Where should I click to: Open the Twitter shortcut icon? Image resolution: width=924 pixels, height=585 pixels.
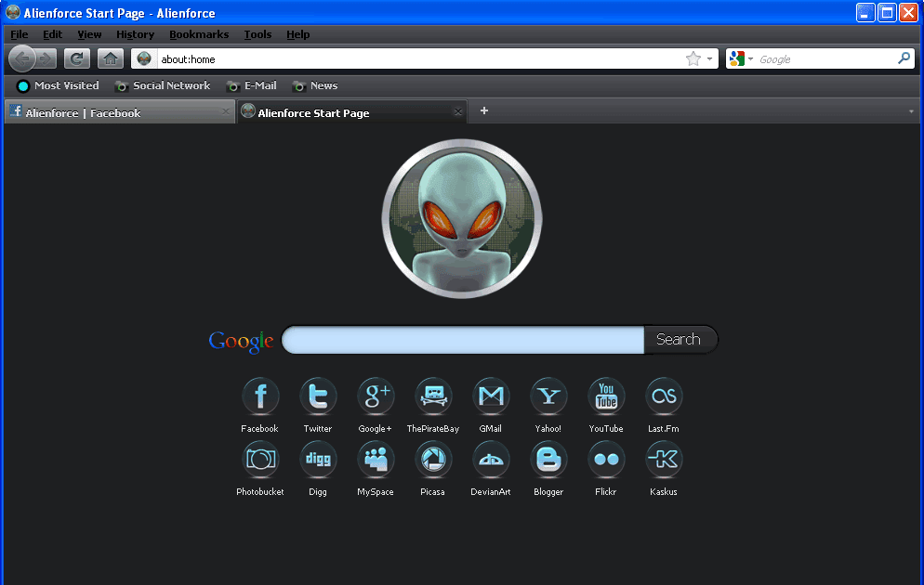click(x=318, y=396)
